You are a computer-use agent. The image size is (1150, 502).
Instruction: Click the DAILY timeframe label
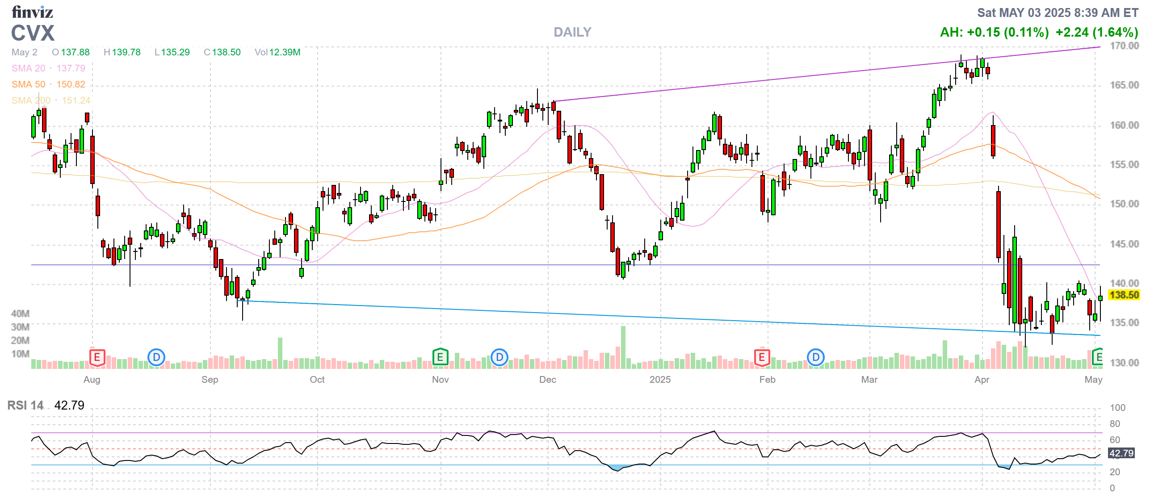point(572,32)
